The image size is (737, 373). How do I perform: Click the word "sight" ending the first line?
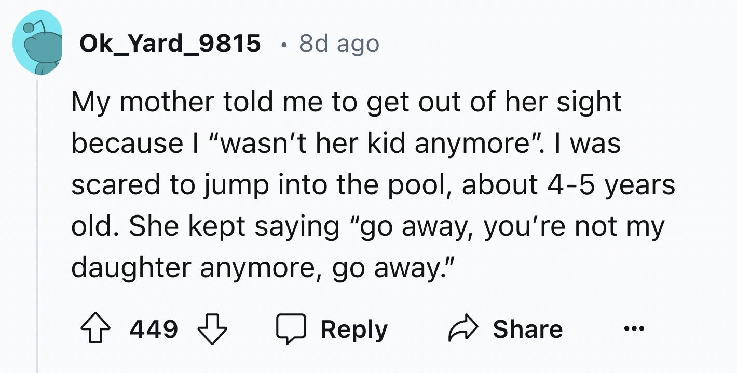(x=591, y=102)
